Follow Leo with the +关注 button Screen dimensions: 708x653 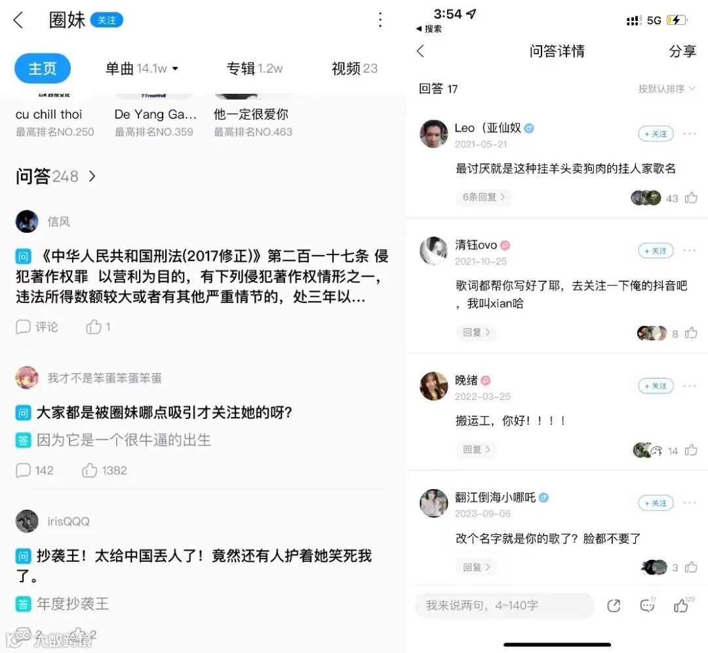pos(656,134)
